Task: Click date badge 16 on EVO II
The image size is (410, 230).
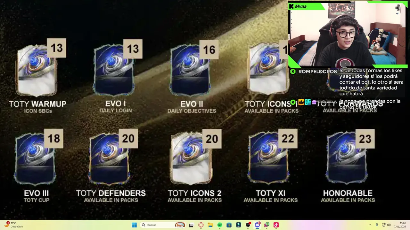Action: tap(209, 50)
